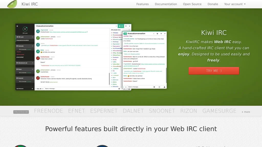Click the large Kiwi IRC hero title
The width and height of the screenshot is (262, 147).
[214, 33]
